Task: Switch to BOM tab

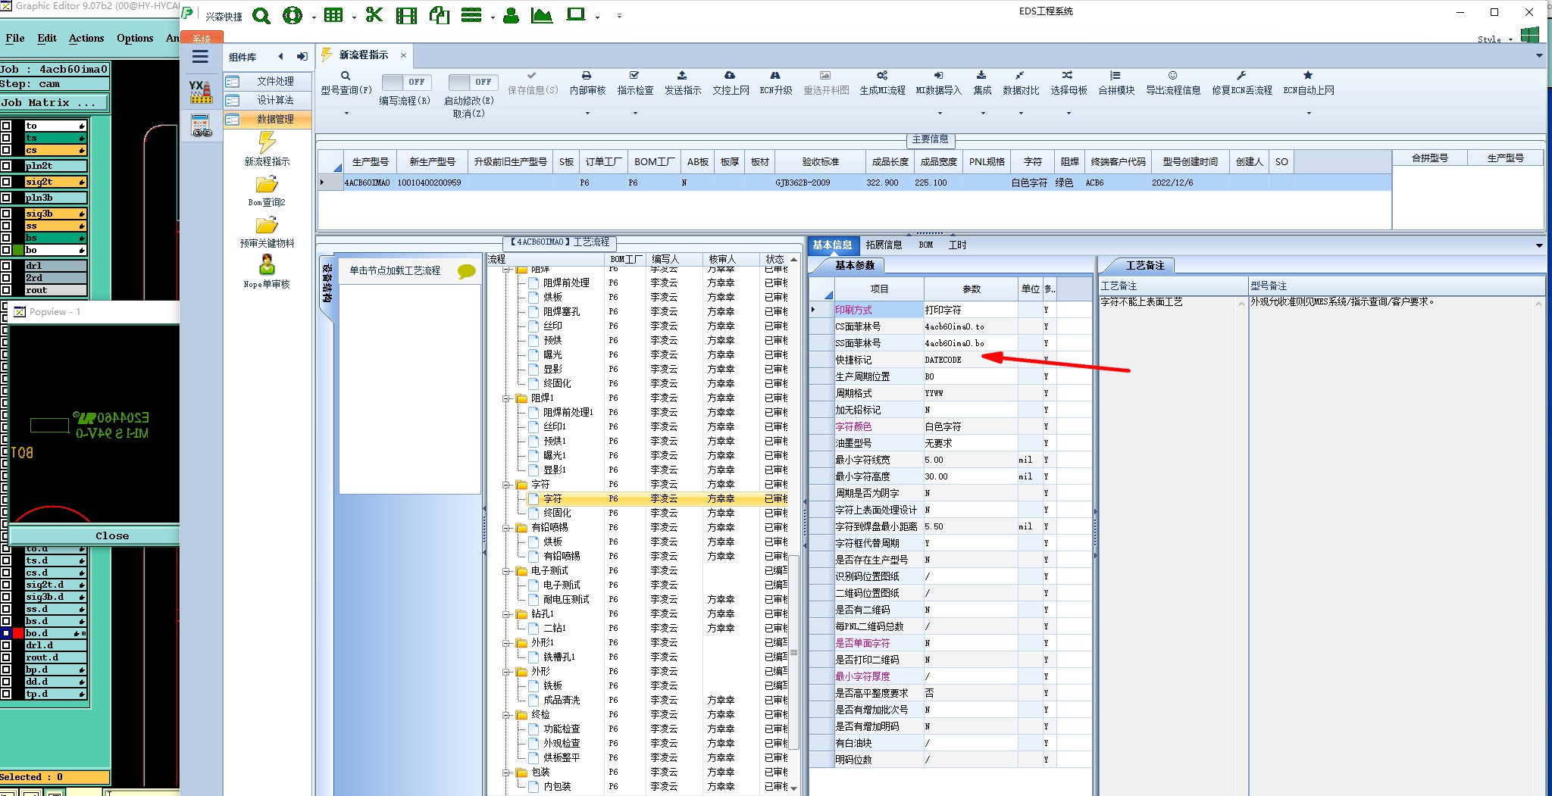Action: pyautogui.click(x=926, y=245)
